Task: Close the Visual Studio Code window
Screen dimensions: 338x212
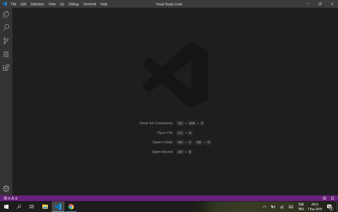Action: click(x=332, y=4)
